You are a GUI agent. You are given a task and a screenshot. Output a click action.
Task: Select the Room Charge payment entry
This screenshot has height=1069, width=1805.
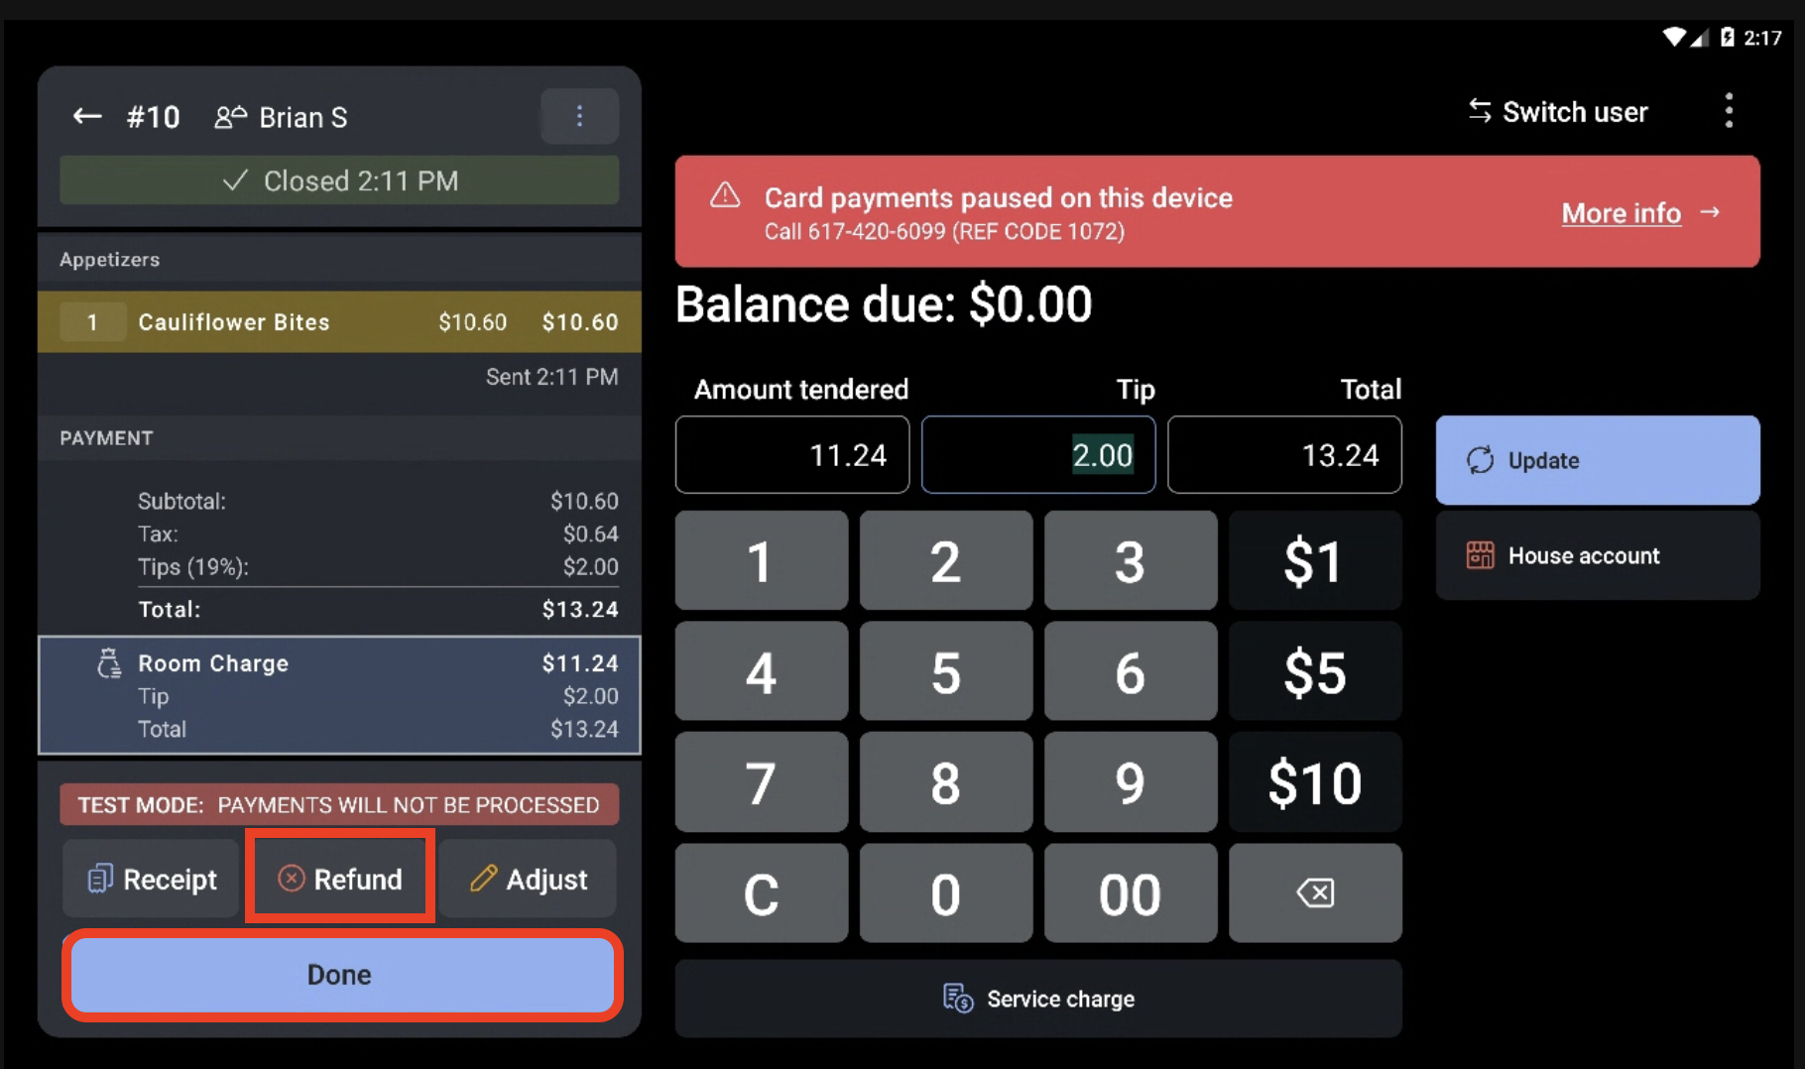339,694
